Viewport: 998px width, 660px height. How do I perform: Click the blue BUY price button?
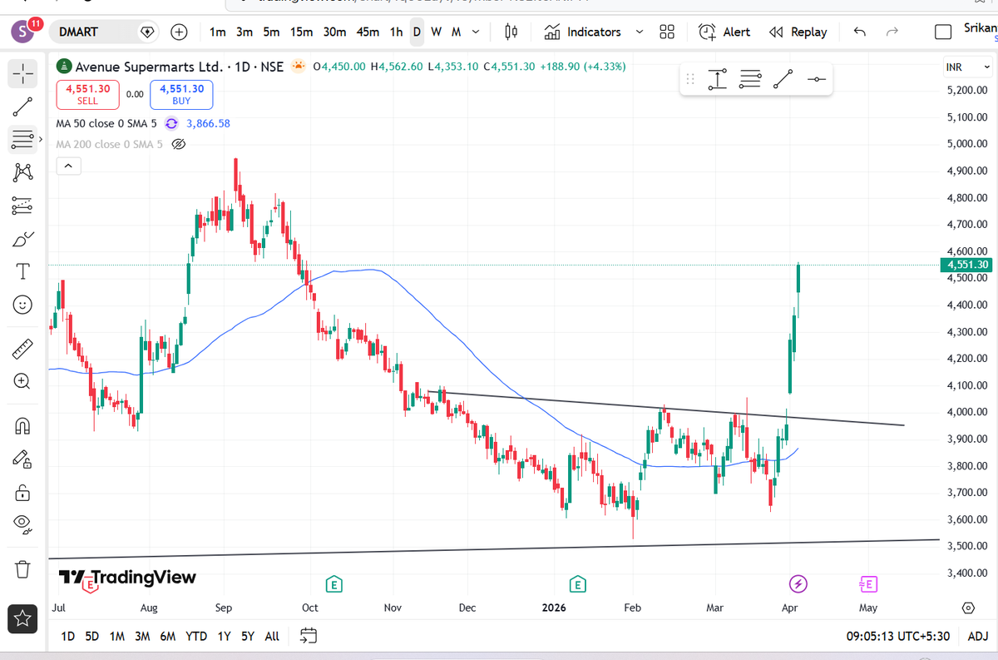[181, 94]
